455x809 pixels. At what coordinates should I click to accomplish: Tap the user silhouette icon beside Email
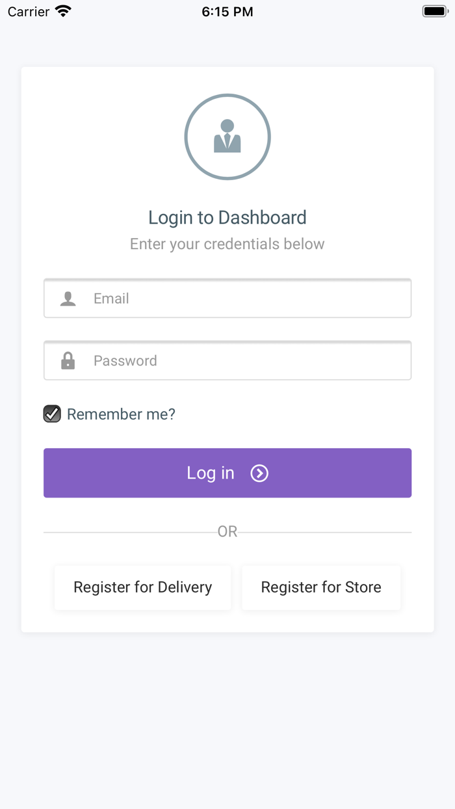point(68,298)
